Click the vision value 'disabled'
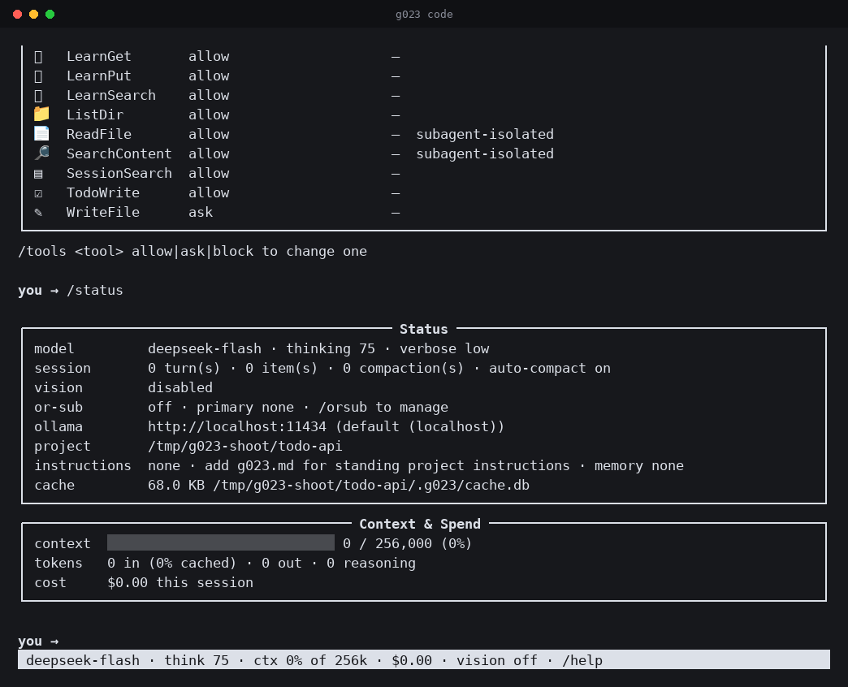 coord(180,387)
